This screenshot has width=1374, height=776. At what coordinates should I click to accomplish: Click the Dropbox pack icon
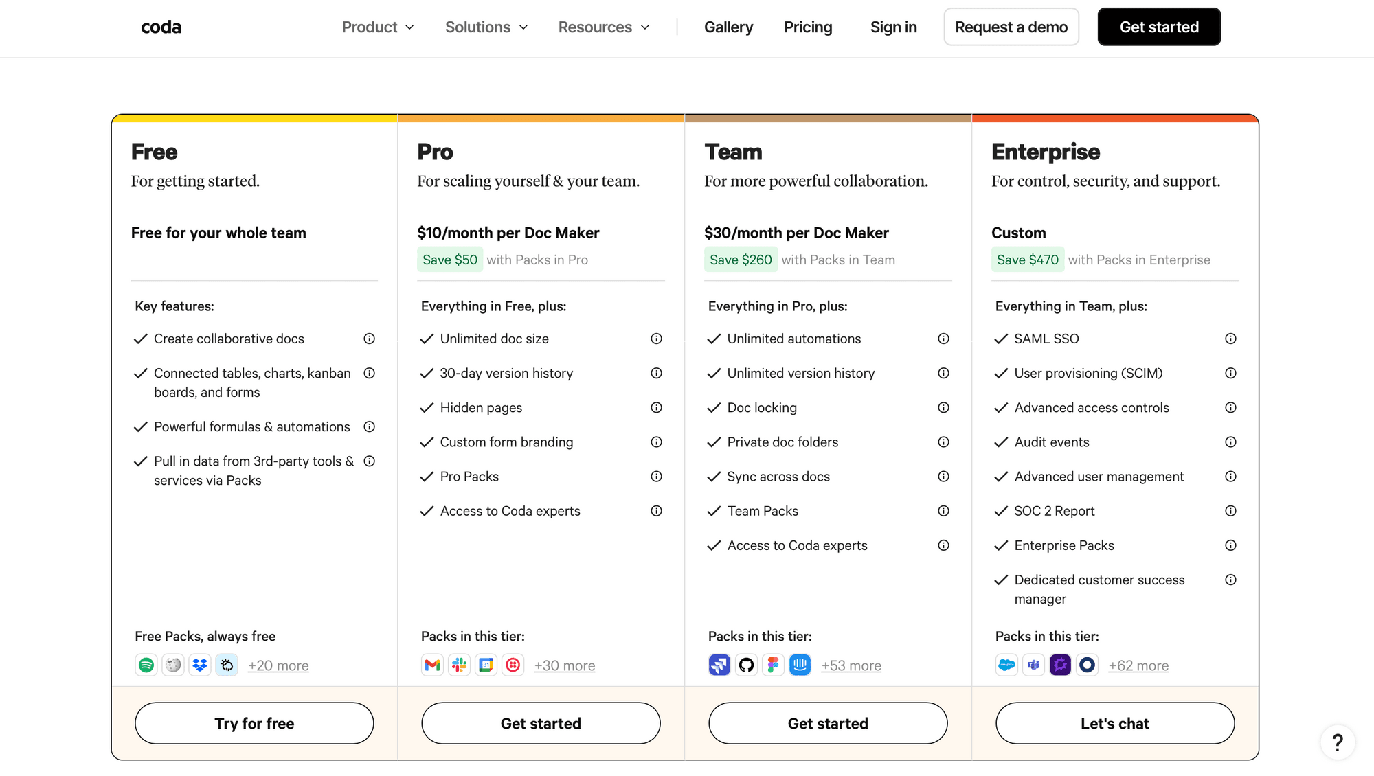tap(200, 665)
